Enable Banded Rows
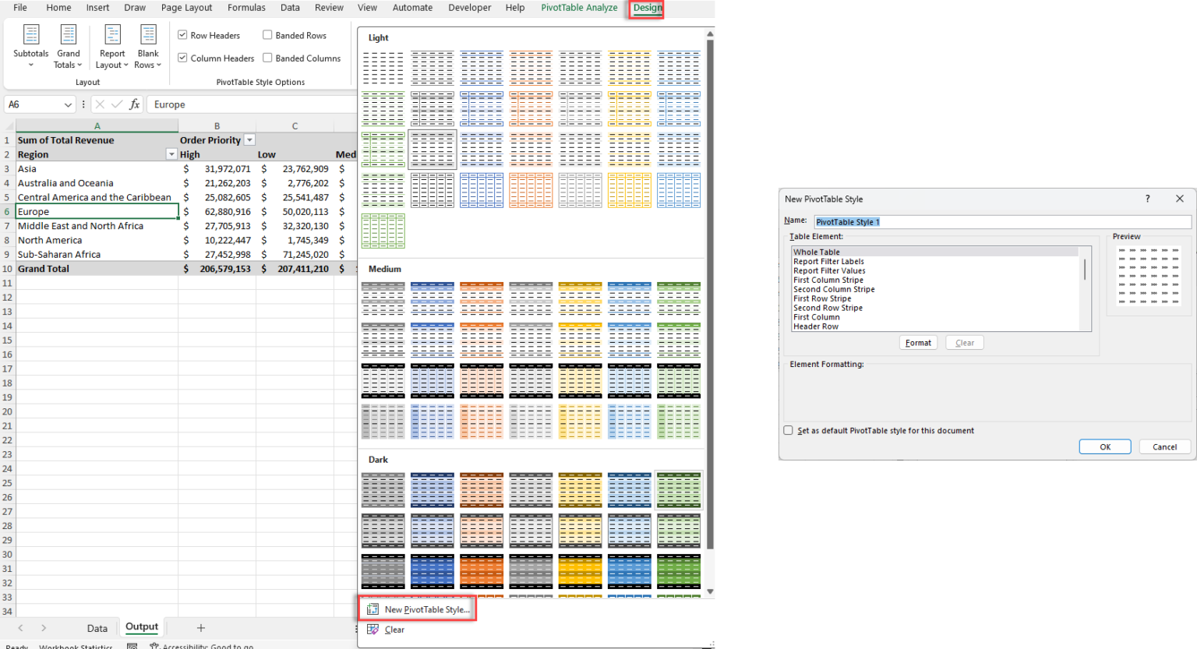The height and width of the screenshot is (649, 1197). click(267, 34)
